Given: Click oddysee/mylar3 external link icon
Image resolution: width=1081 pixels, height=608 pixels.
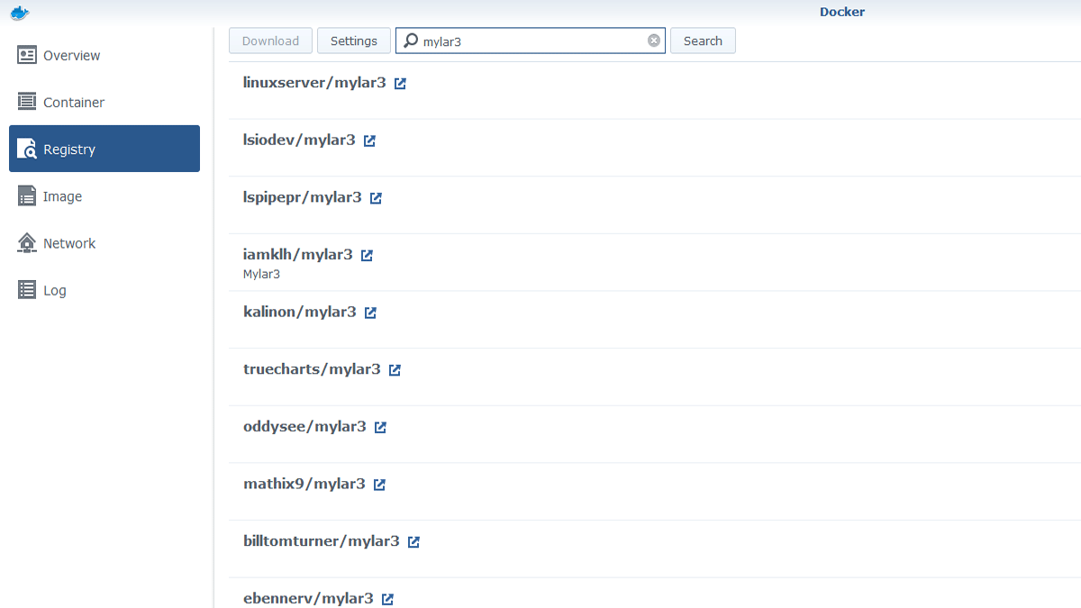Looking at the screenshot, I should 380,428.
